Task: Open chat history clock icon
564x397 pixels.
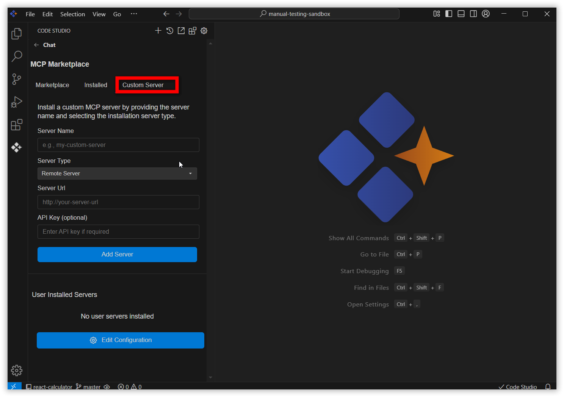Action: coord(170,31)
